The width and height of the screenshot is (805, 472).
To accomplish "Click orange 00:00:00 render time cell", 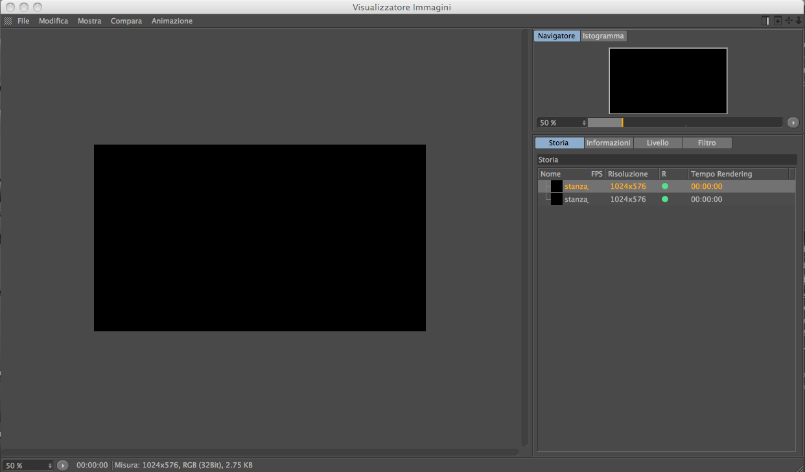I will 706,186.
